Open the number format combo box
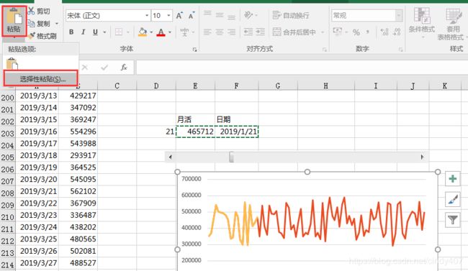 click(x=366, y=16)
